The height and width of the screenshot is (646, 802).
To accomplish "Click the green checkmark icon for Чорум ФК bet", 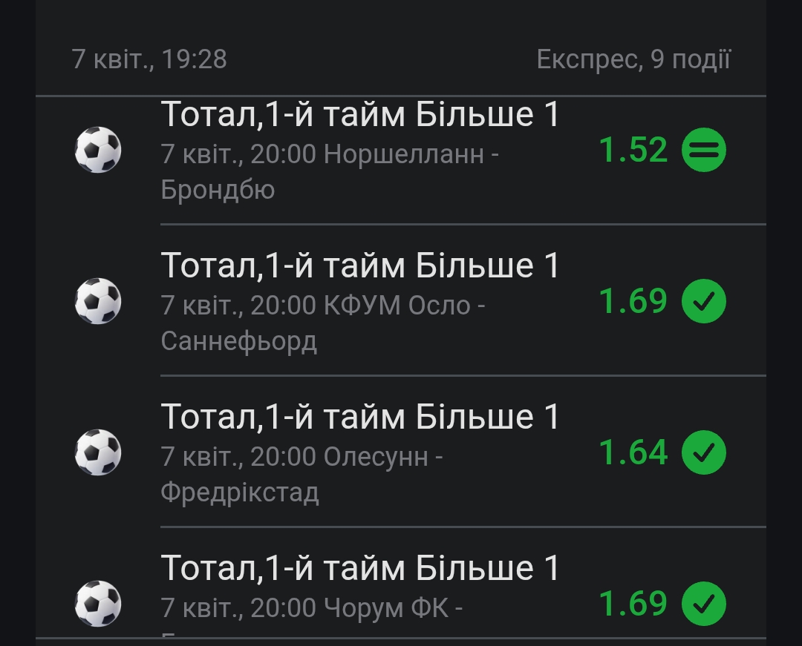I will [x=703, y=604].
